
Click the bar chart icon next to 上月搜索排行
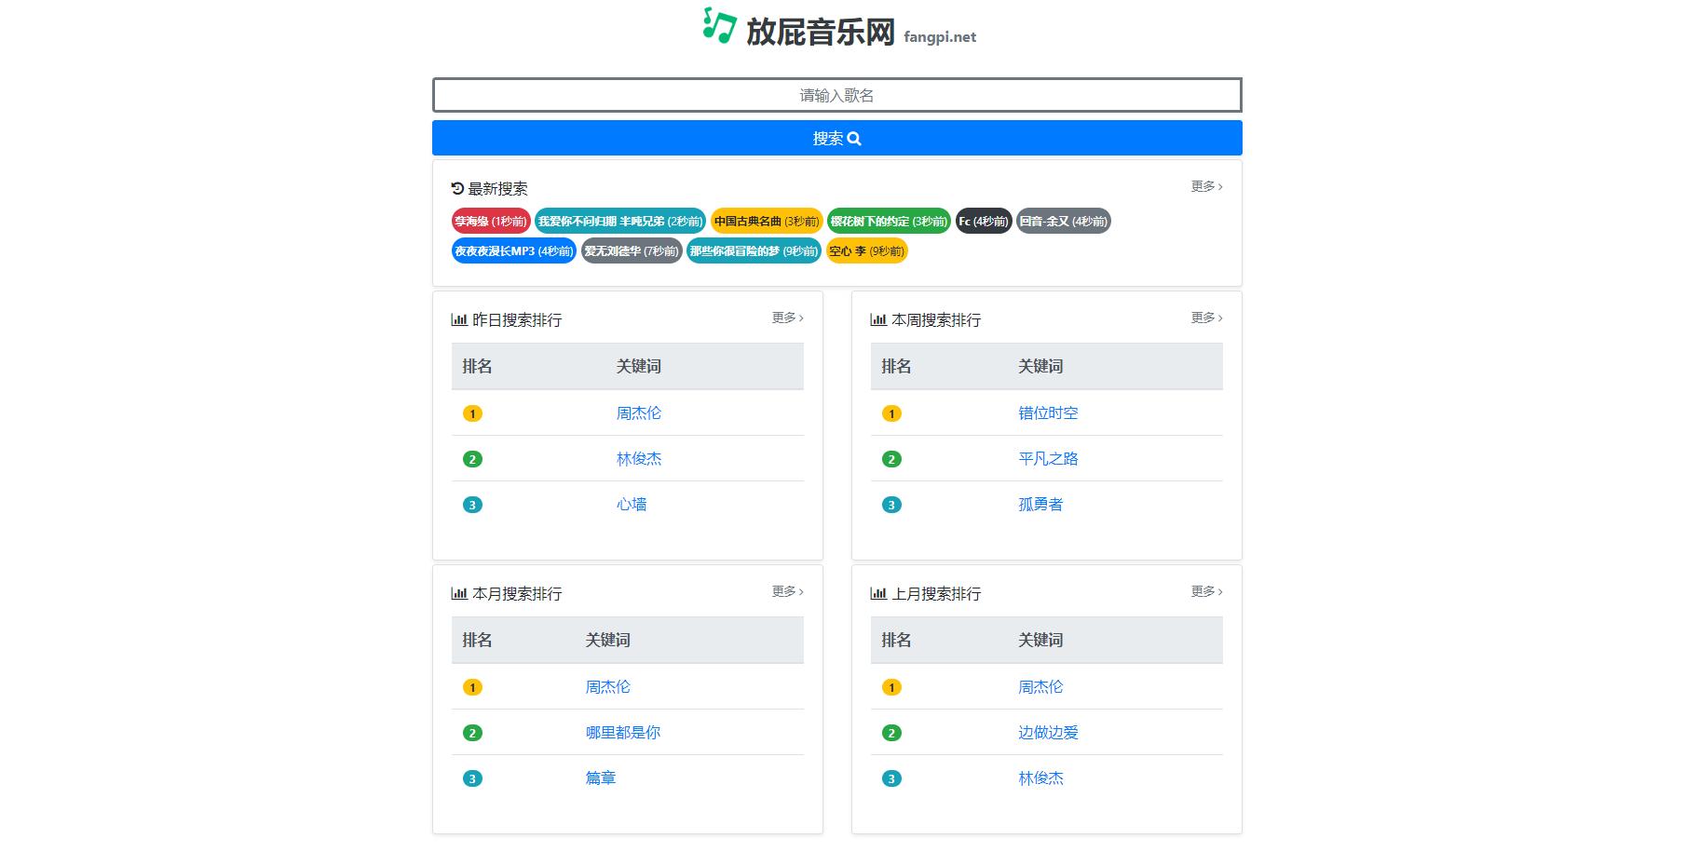pos(877,592)
